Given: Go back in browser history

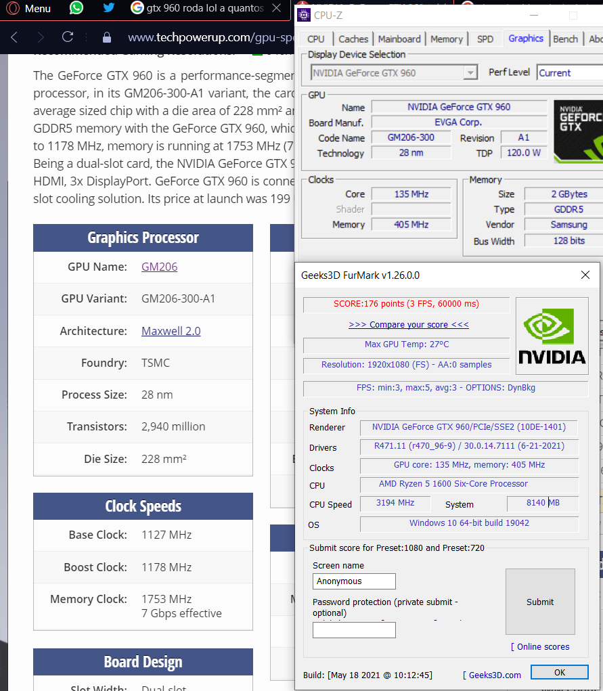Looking at the screenshot, I should click(x=14, y=37).
